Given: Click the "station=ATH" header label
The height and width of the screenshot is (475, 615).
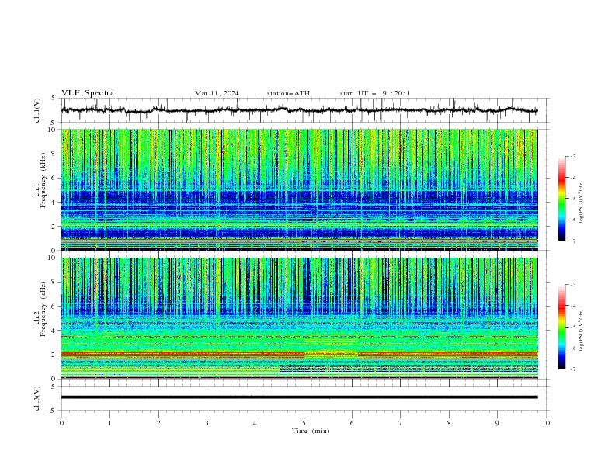Looking at the screenshot, I should point(288,93).
